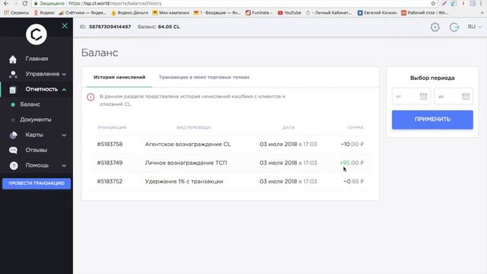The image size is (487, 274).
Task: Click the ПРИМЕНИТЬ button
Action: pyautogui.click(x=432, y=119)
